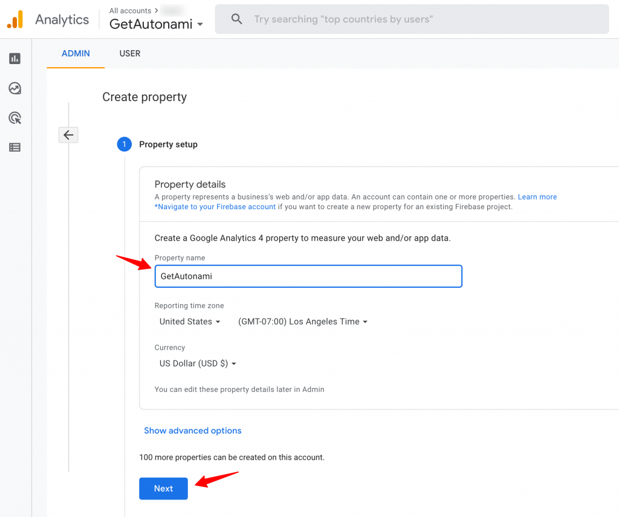Image resolution: width=619 pixels, height=517 pixels.
Task: Click the Property setup step heading
Action: (x=168, y=145)
